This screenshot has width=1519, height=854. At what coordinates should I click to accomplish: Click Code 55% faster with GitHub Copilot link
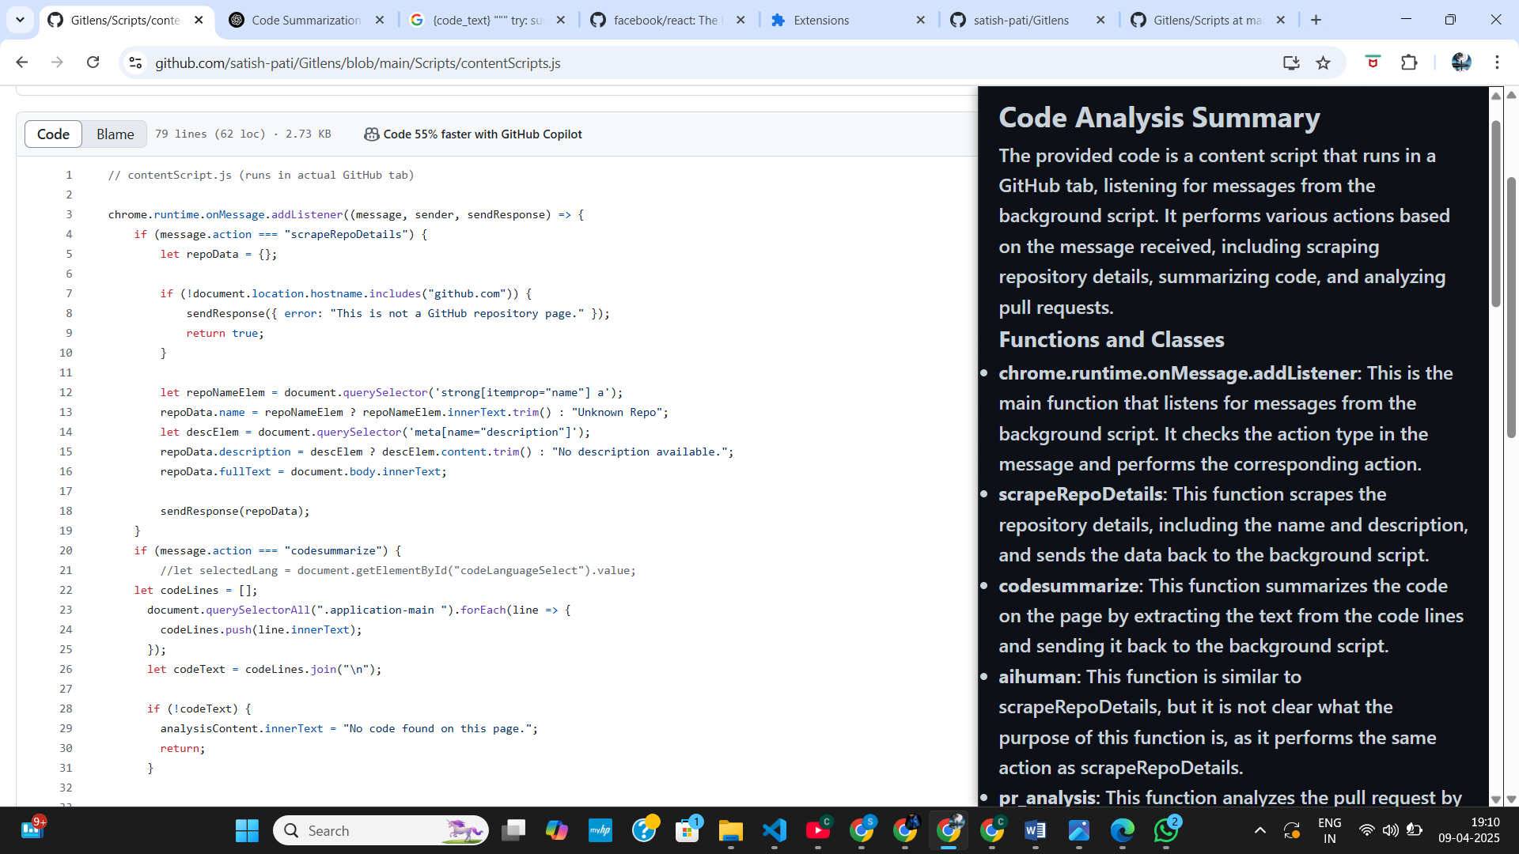coord(483,134)
